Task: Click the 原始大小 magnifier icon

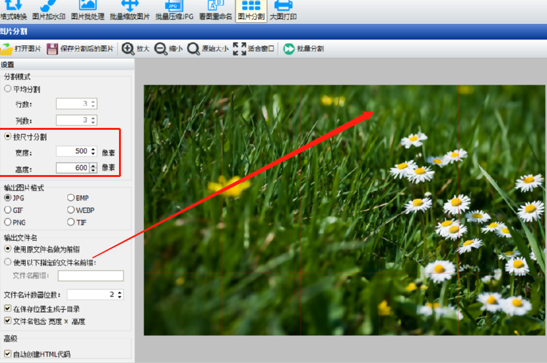Action: click(x=193, y=48)
